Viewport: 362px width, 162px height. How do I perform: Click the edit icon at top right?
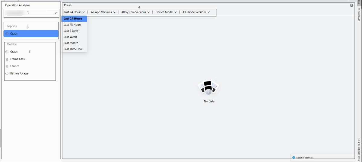click(352, 5)
